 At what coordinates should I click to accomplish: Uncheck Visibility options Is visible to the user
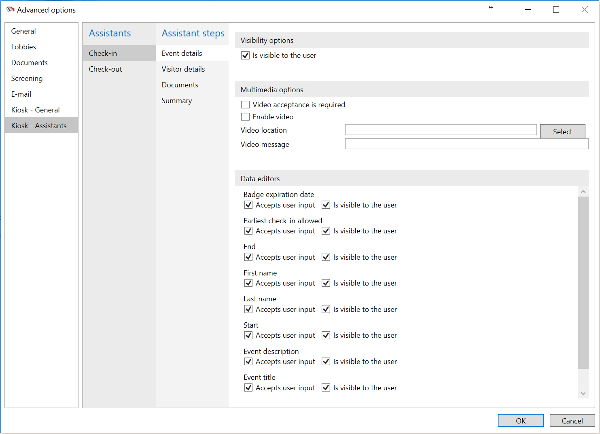pyautogui.click(x=245, y=55)
